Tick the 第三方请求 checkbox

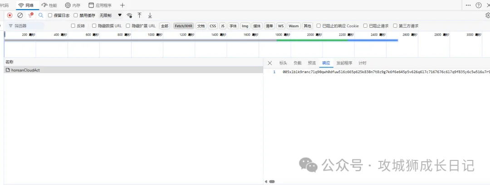pos(395,26)
